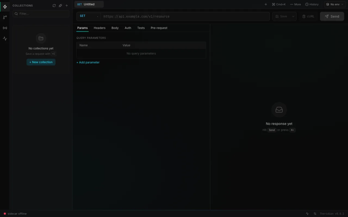The width and height of the screenshot is (348, 217).
Task: Switch to the Auth tab
Action: coord(128,28)
